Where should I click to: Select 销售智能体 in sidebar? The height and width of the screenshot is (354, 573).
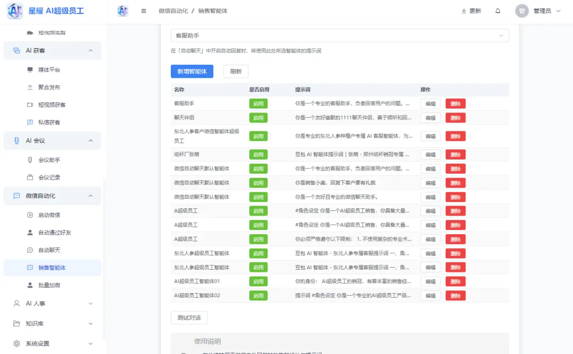52,268
